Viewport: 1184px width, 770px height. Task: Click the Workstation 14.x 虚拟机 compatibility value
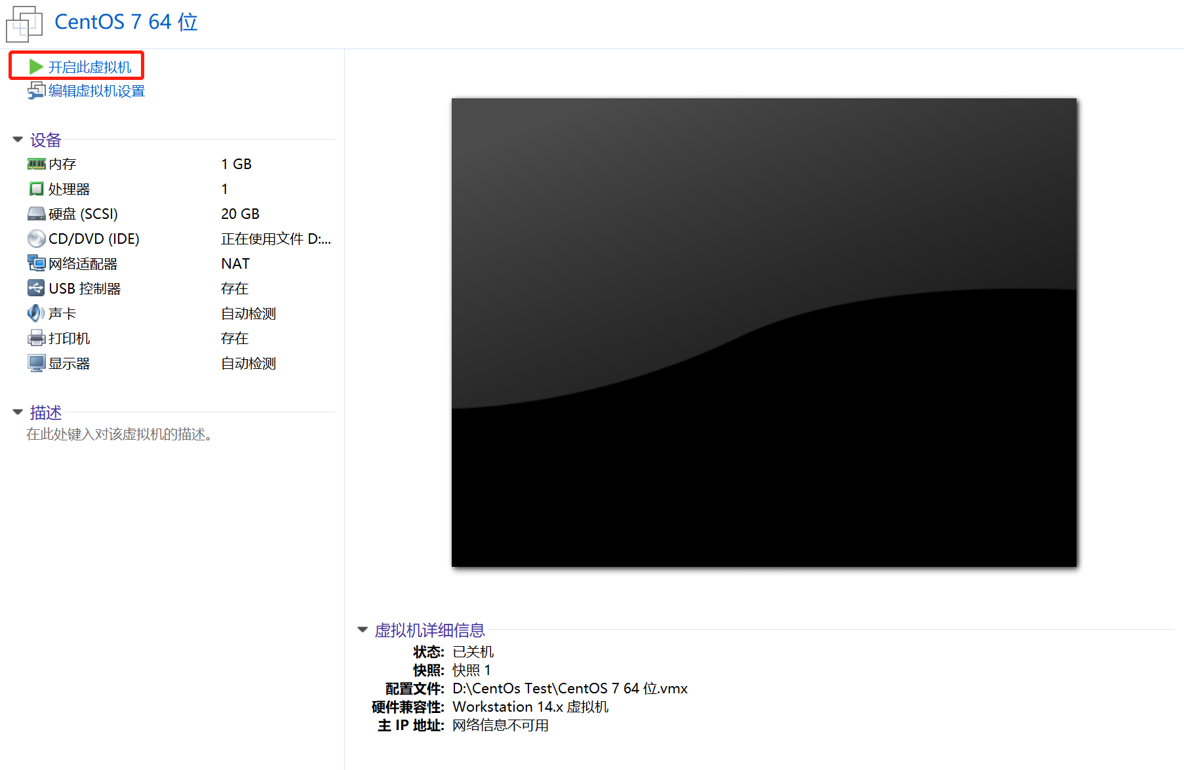point(530,706)
